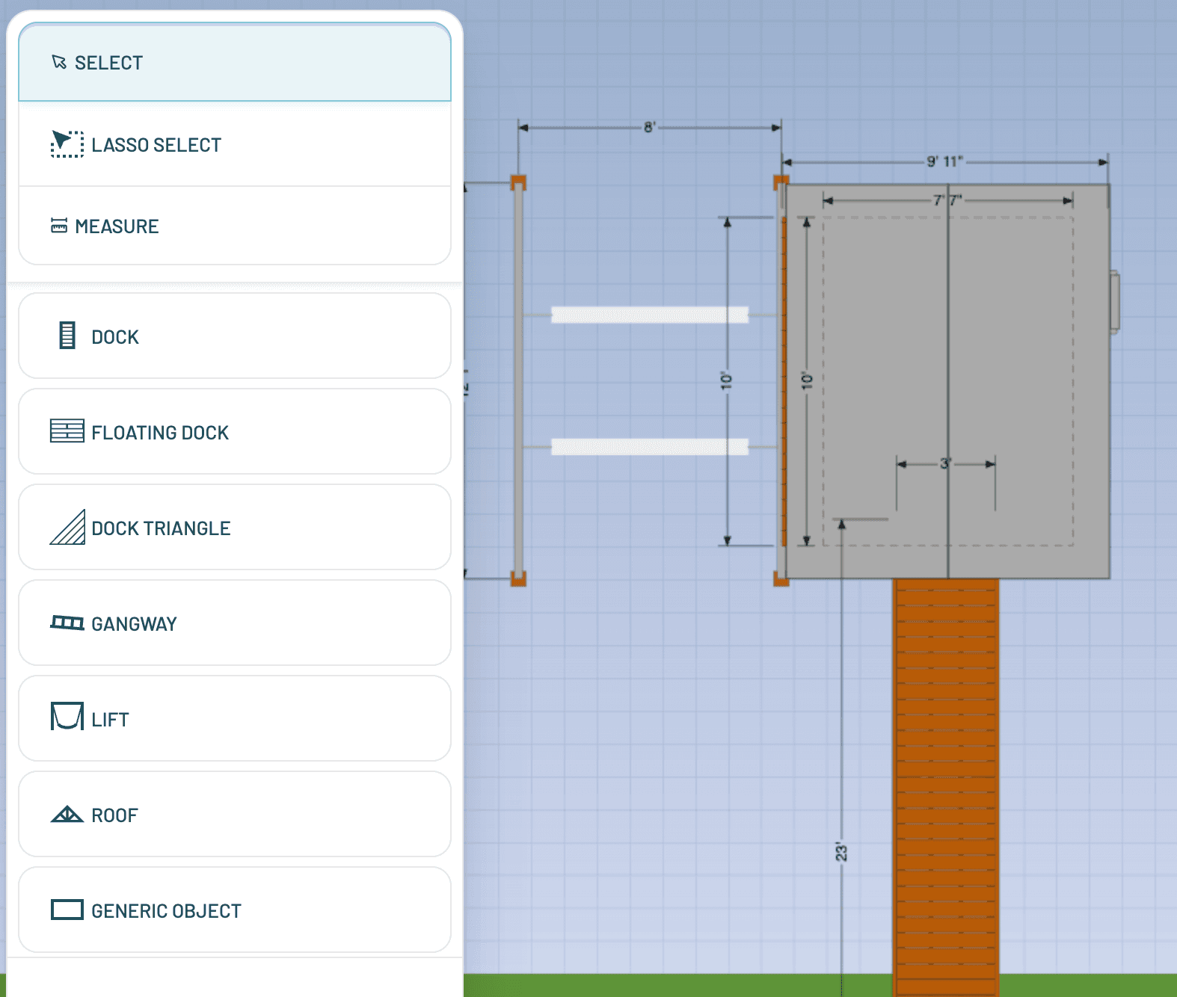Image resolution: width=1177 pixels, height=997 pixels.
Task: Click the 23' vertical dimension label
Action: click(x=841, y=852)
